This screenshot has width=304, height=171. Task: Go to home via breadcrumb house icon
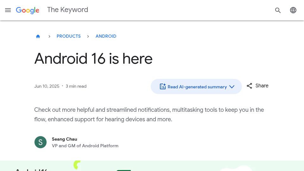[38, 36]
